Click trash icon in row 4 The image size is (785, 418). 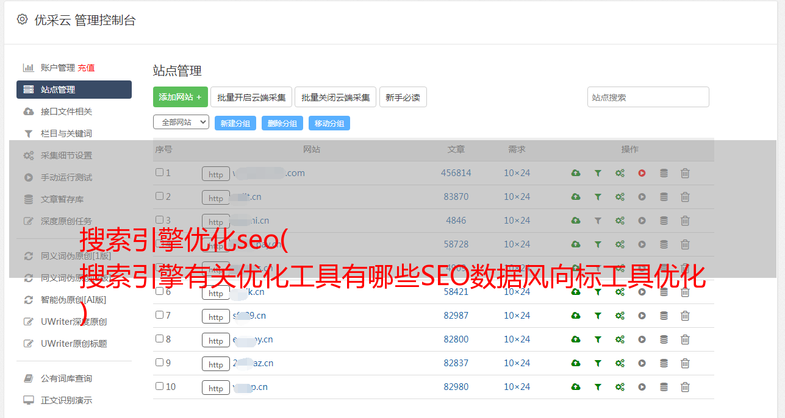685,244
